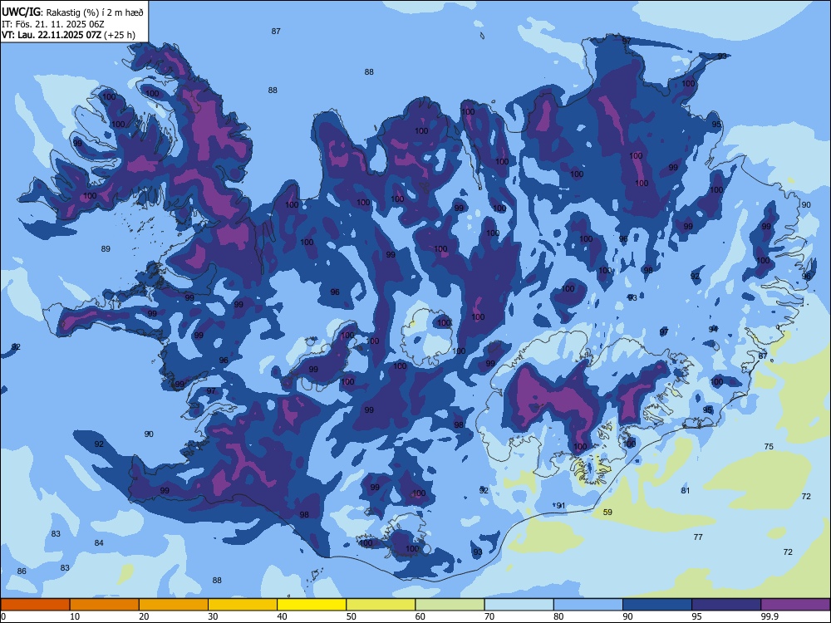Click the dark orange 0–10 legend swatch

[35, 605]
